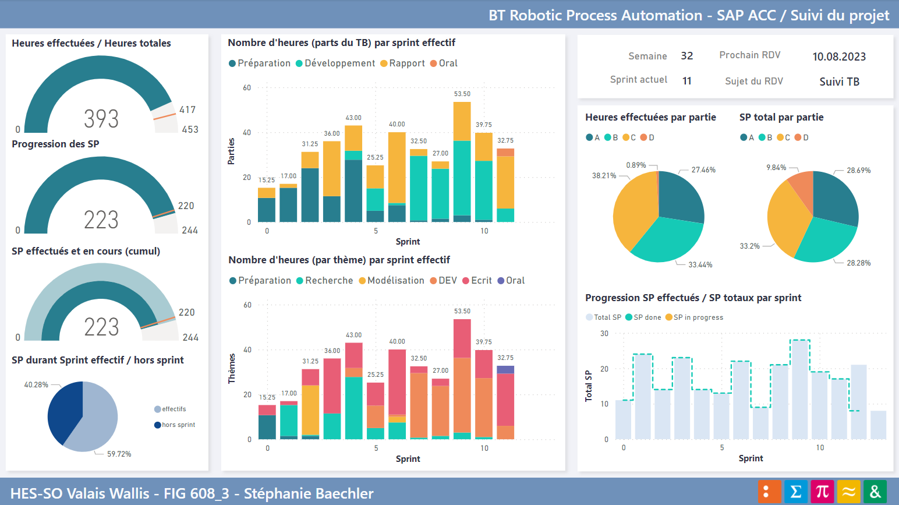
Task: Filter by 'Recherche' legend entry
Action: 300,281
